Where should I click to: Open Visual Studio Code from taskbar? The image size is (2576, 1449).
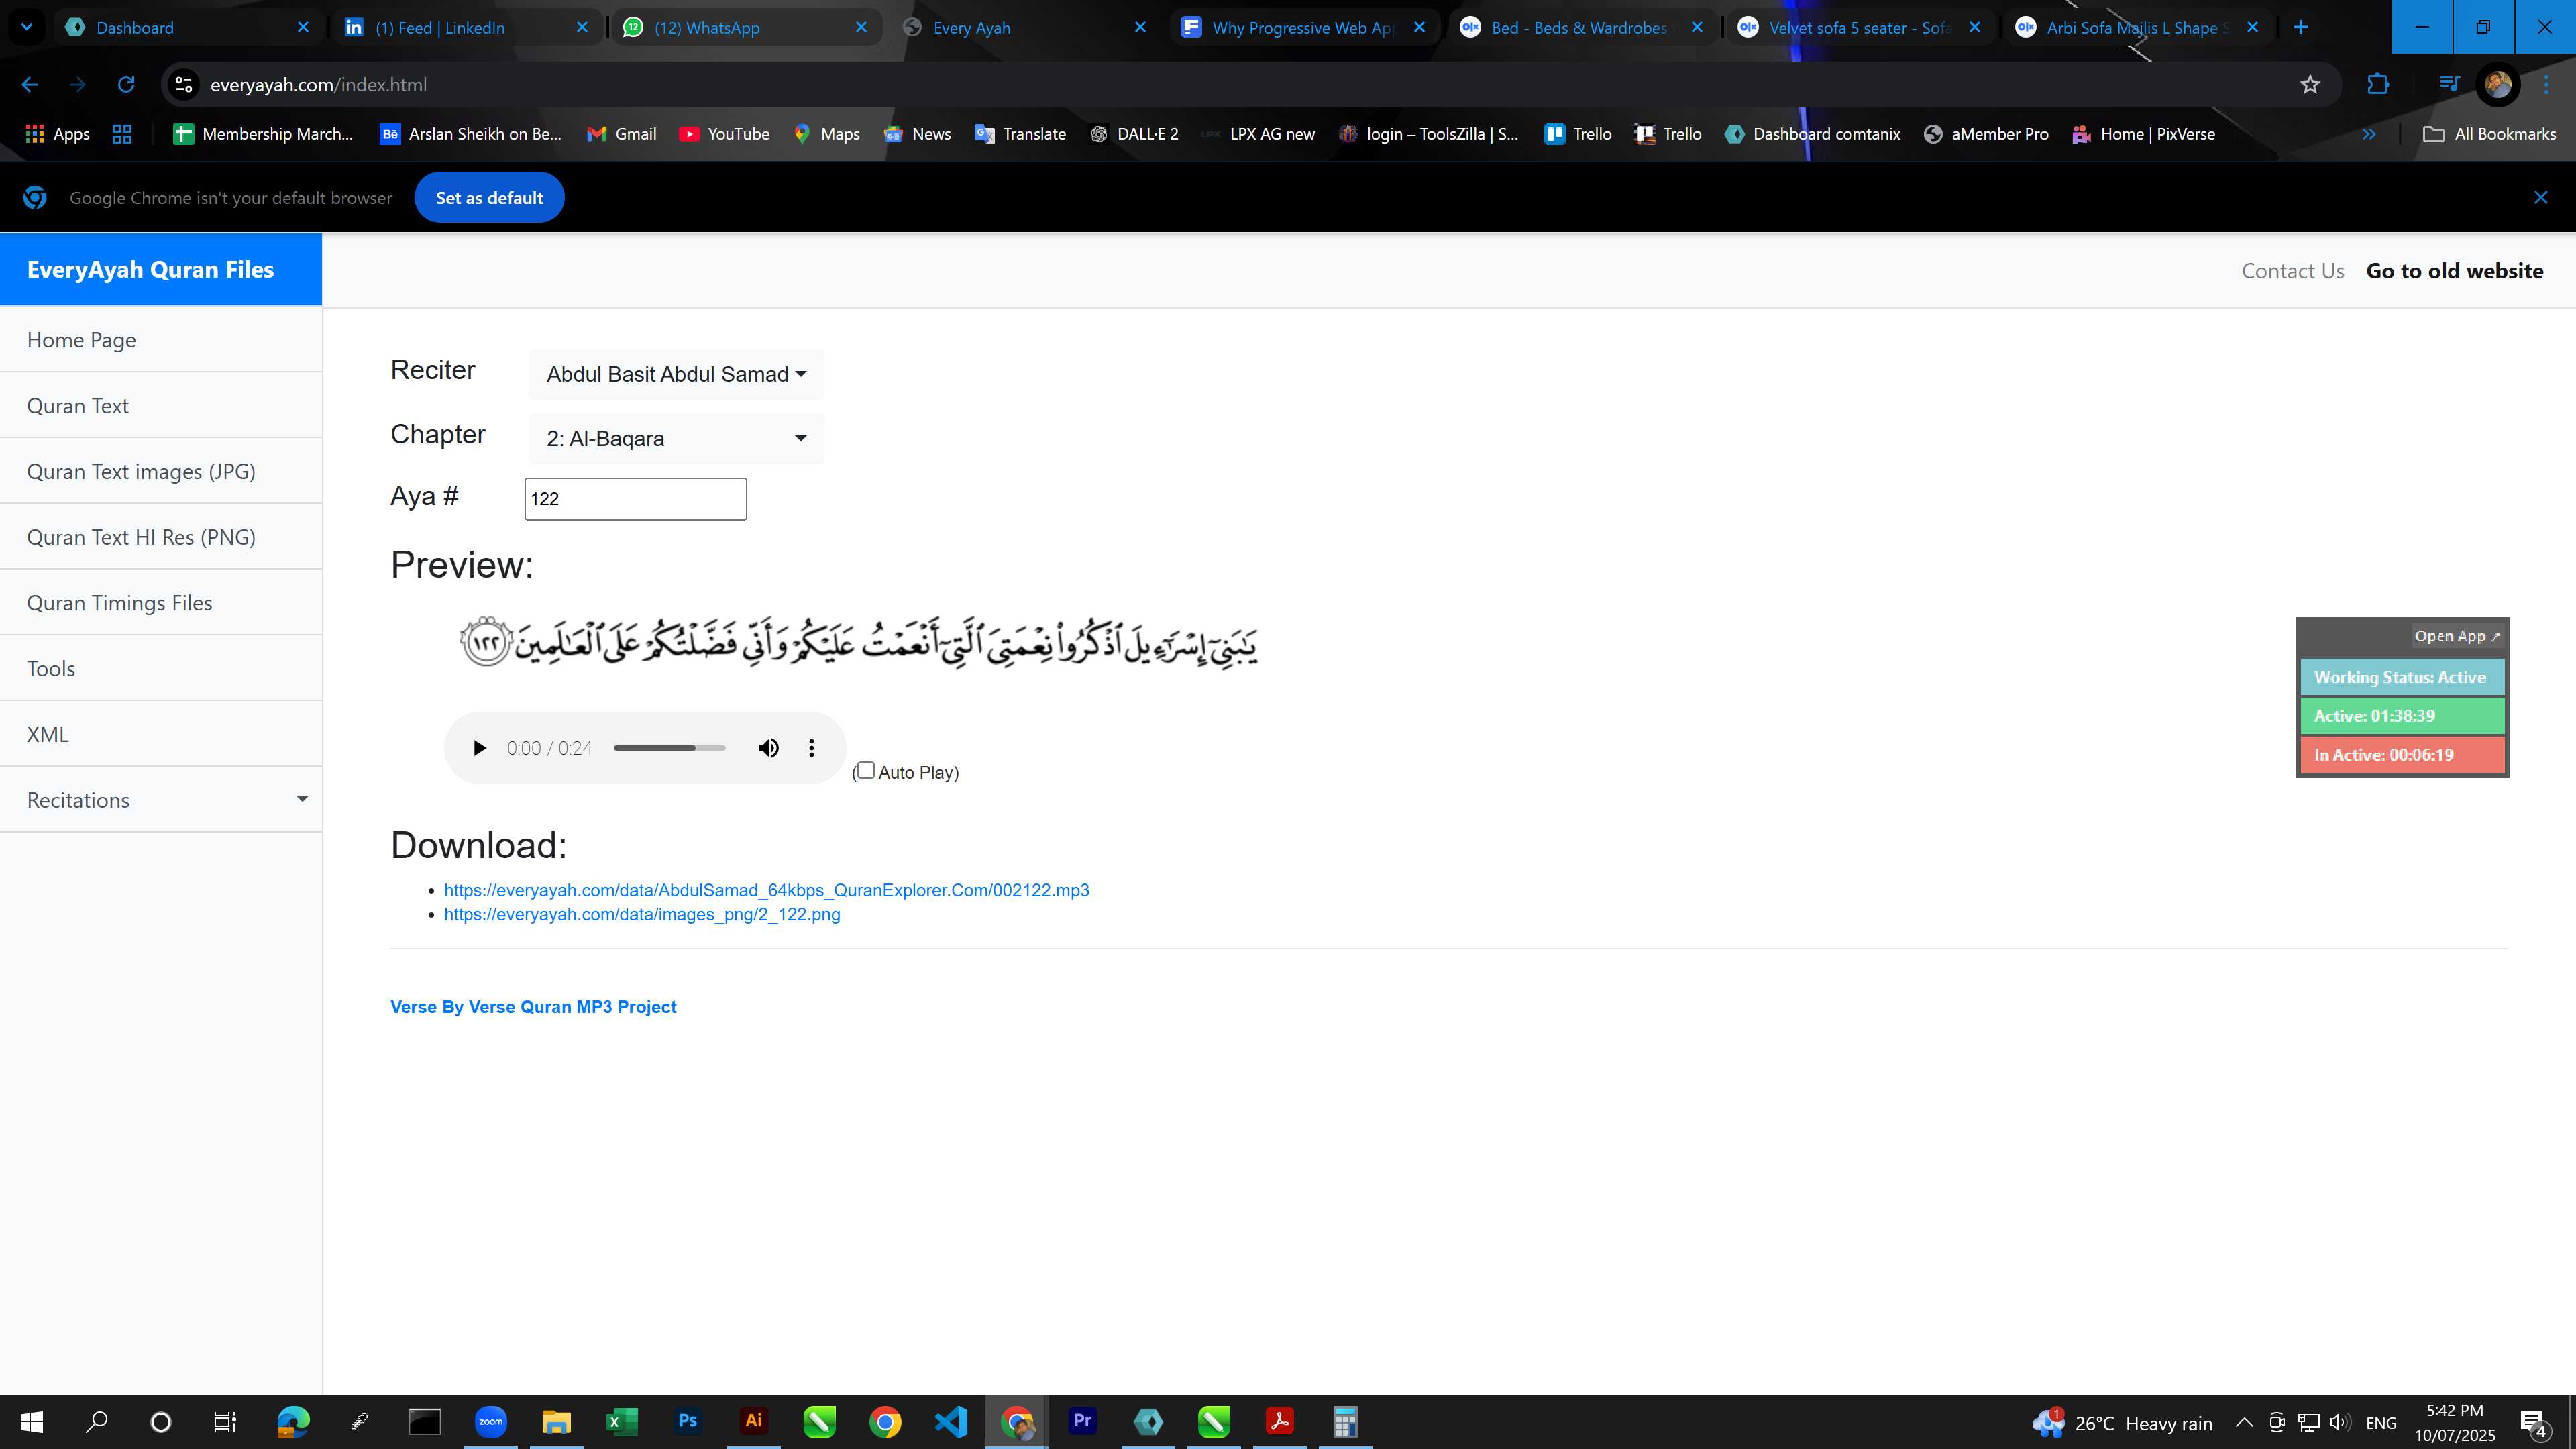pos(951,1422)
